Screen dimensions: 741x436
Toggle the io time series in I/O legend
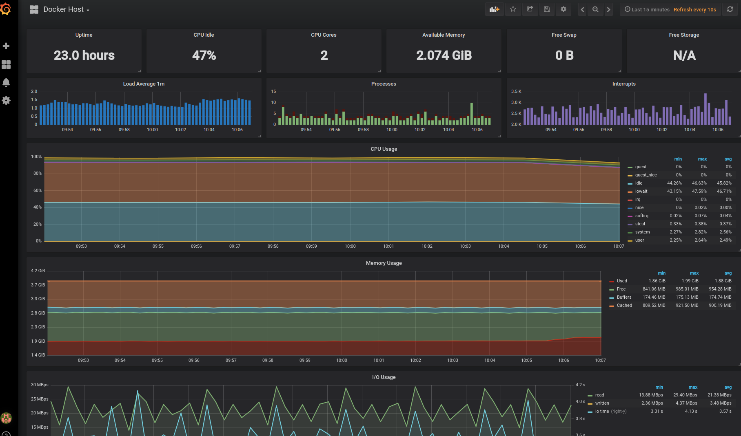point(602,412)
